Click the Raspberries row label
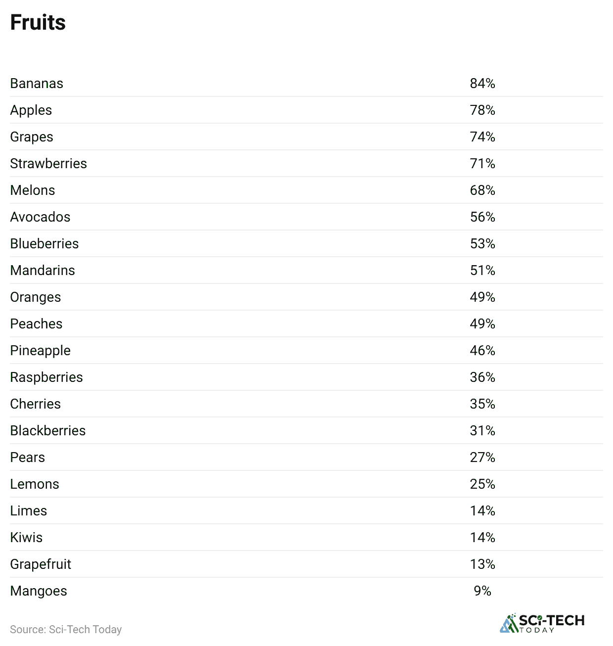613x646 pixels. [x=46, y=377]
